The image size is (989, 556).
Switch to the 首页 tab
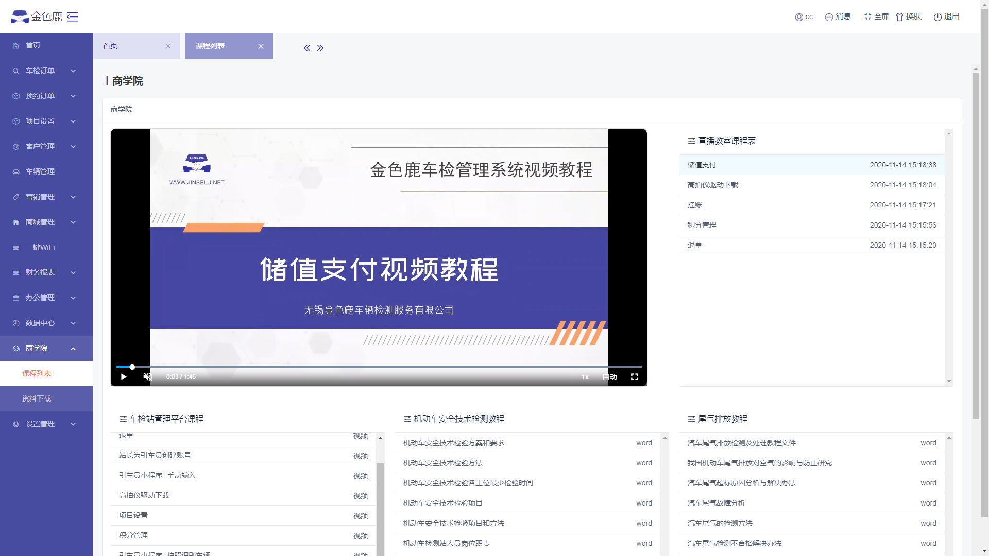[x=137, y=46]
